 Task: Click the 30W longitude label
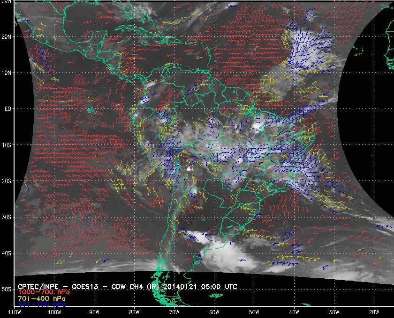click(x=334, y=312)
